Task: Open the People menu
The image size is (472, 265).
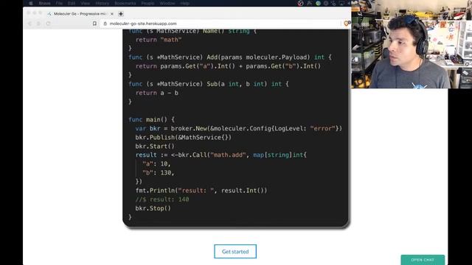Action: (147, 3)
